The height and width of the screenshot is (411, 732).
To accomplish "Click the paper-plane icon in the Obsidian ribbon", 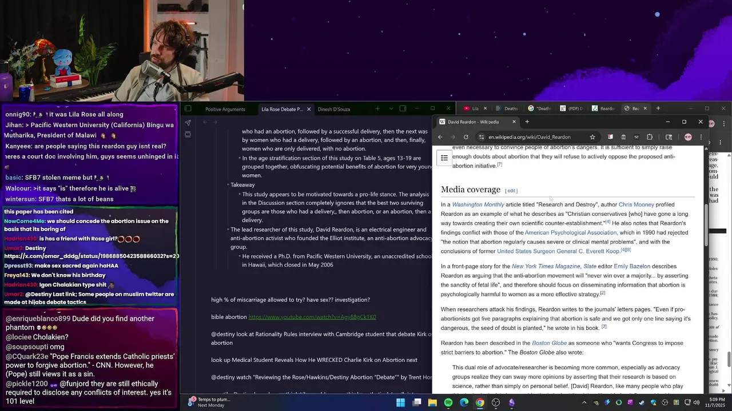I will [188, 123].
